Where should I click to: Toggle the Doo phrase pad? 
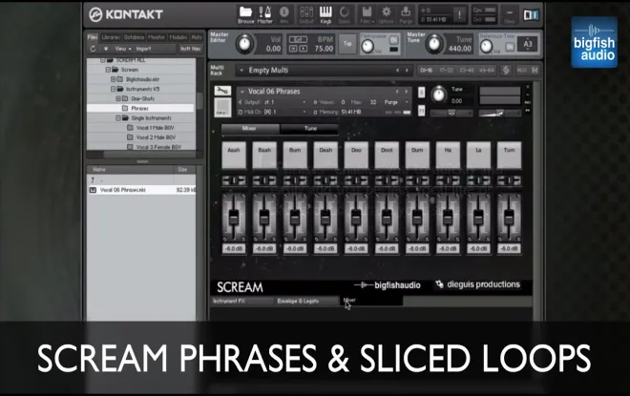[x=356, y=155]
